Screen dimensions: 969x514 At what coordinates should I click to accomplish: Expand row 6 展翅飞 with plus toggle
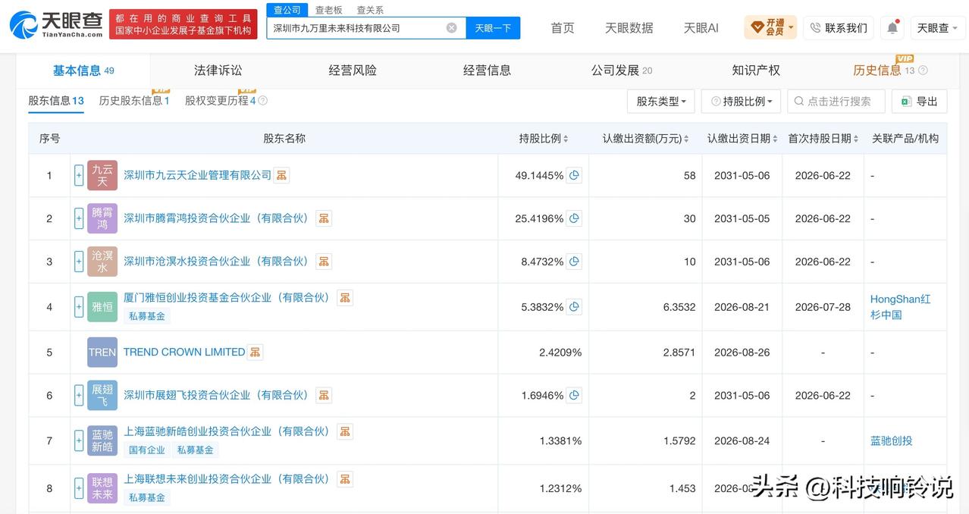coord(79,395)
